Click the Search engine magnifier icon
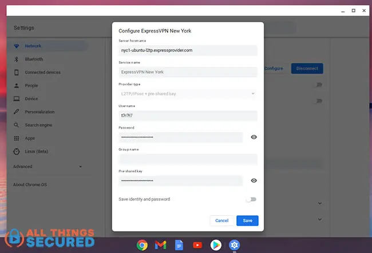 click(17, 125)
